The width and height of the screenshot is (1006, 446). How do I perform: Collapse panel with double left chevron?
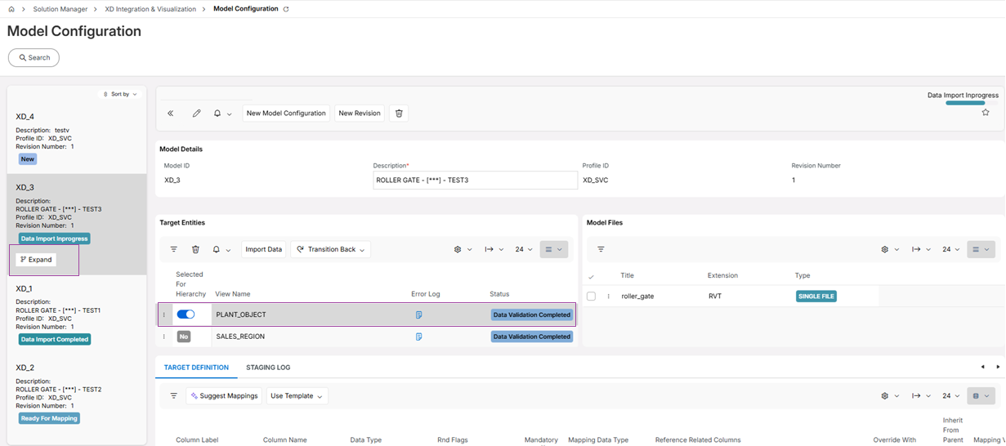[x=171, y=114]
